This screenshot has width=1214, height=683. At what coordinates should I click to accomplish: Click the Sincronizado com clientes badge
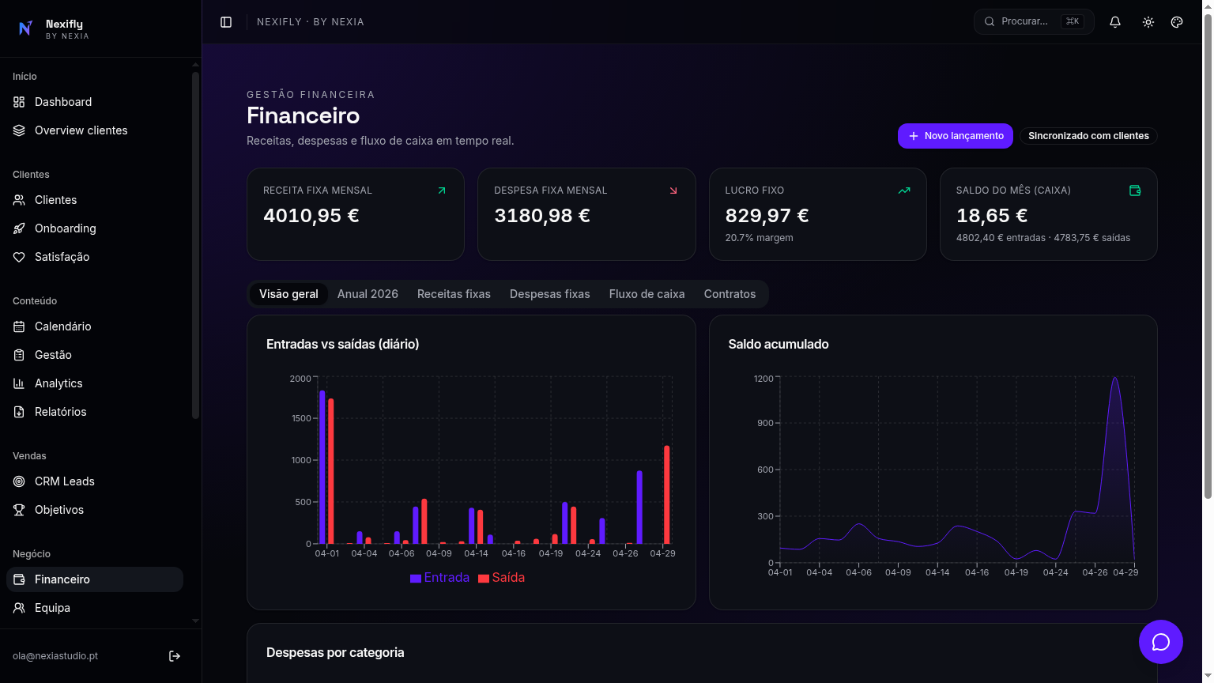pyautogui.click(x=1088, y=136)
